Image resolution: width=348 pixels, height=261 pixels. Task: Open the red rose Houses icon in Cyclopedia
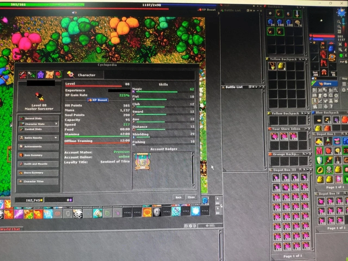click(58, 74)
